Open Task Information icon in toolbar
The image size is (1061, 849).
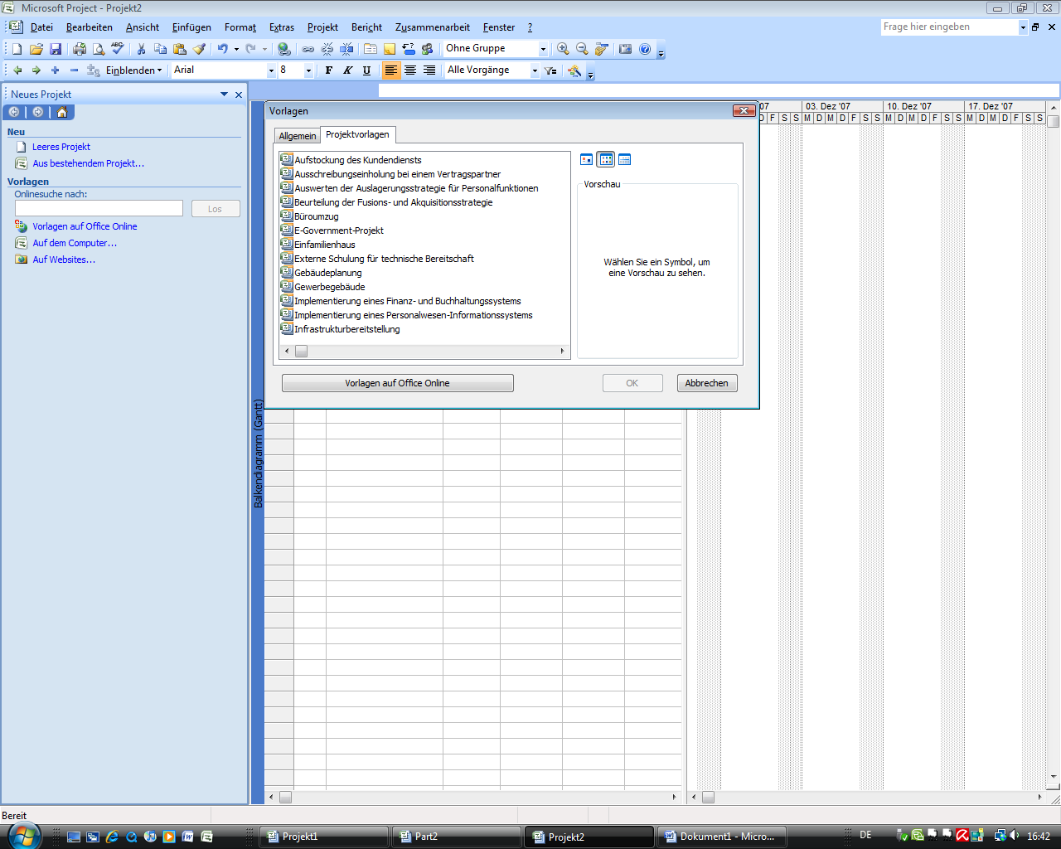pyautogui.click(x=371, y=49)
